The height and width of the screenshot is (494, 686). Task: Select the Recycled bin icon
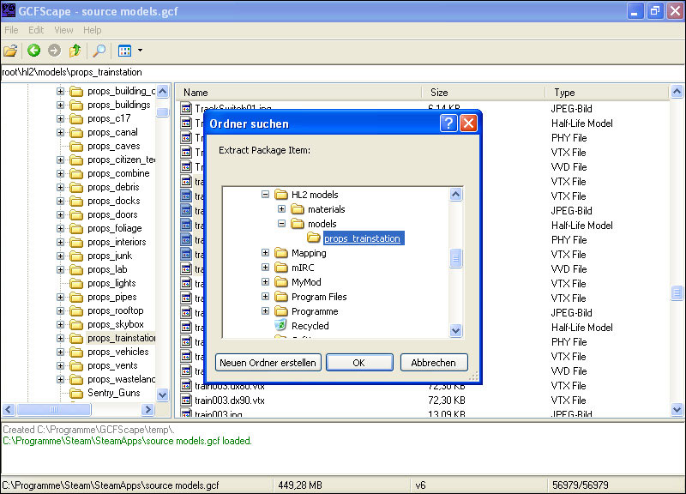(x=280, y=325)
